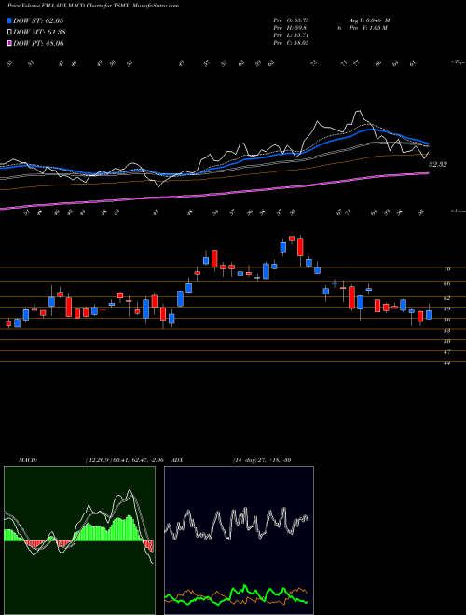Click the 32.32 price label on EMA chart

click(437, 164)
